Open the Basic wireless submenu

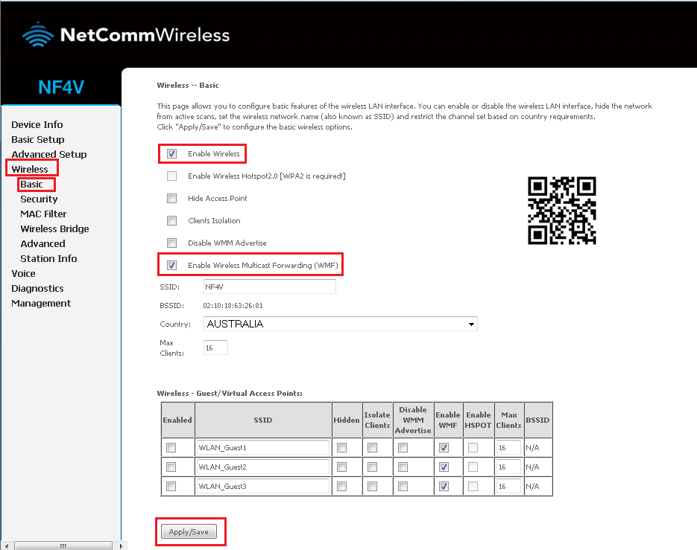(x=31, y=185)
